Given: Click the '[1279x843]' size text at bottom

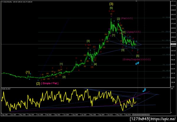Looking at the screenshot, I should tap(140, 119).
